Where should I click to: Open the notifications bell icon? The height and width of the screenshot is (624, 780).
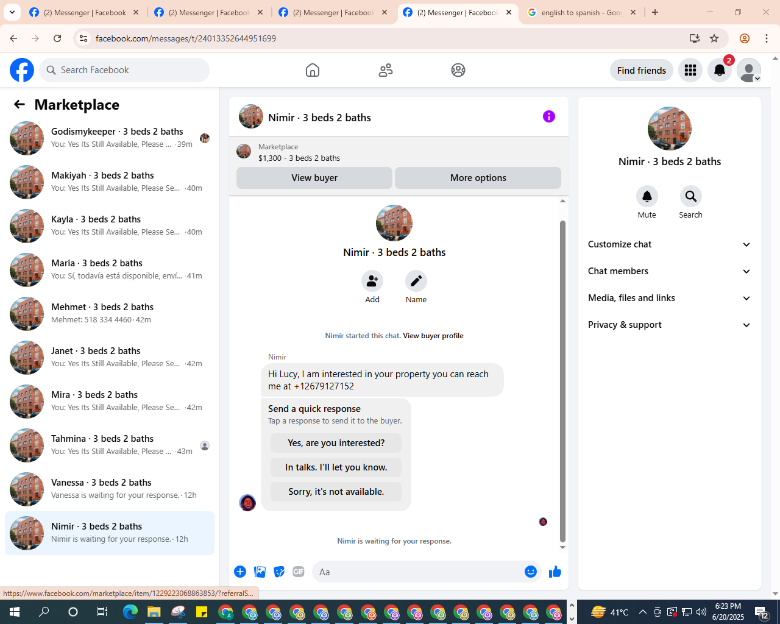[x=720, y=70]
